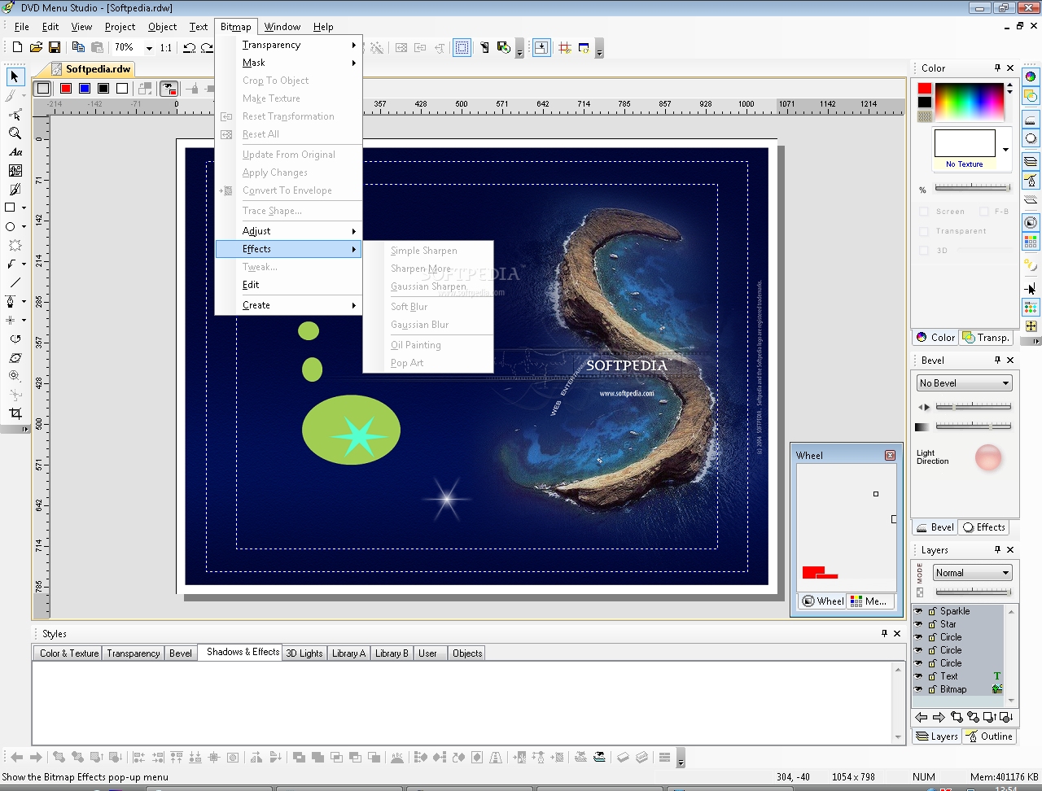Expand the Transparency submenu
The image size is (1042, 791).
point(288,45)
